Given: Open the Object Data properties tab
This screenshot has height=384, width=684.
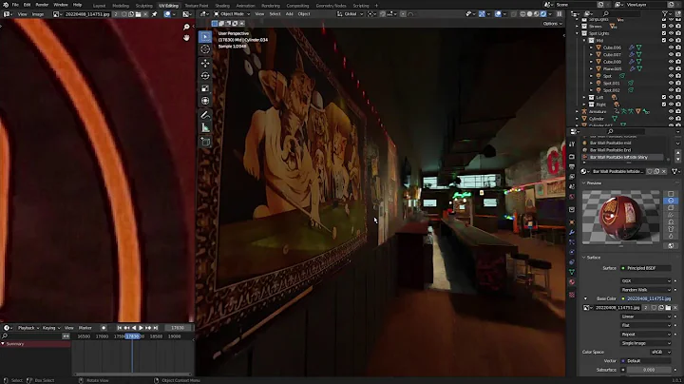Looking at the screenshot, I should pyautogui.click(x=572, y=272).
